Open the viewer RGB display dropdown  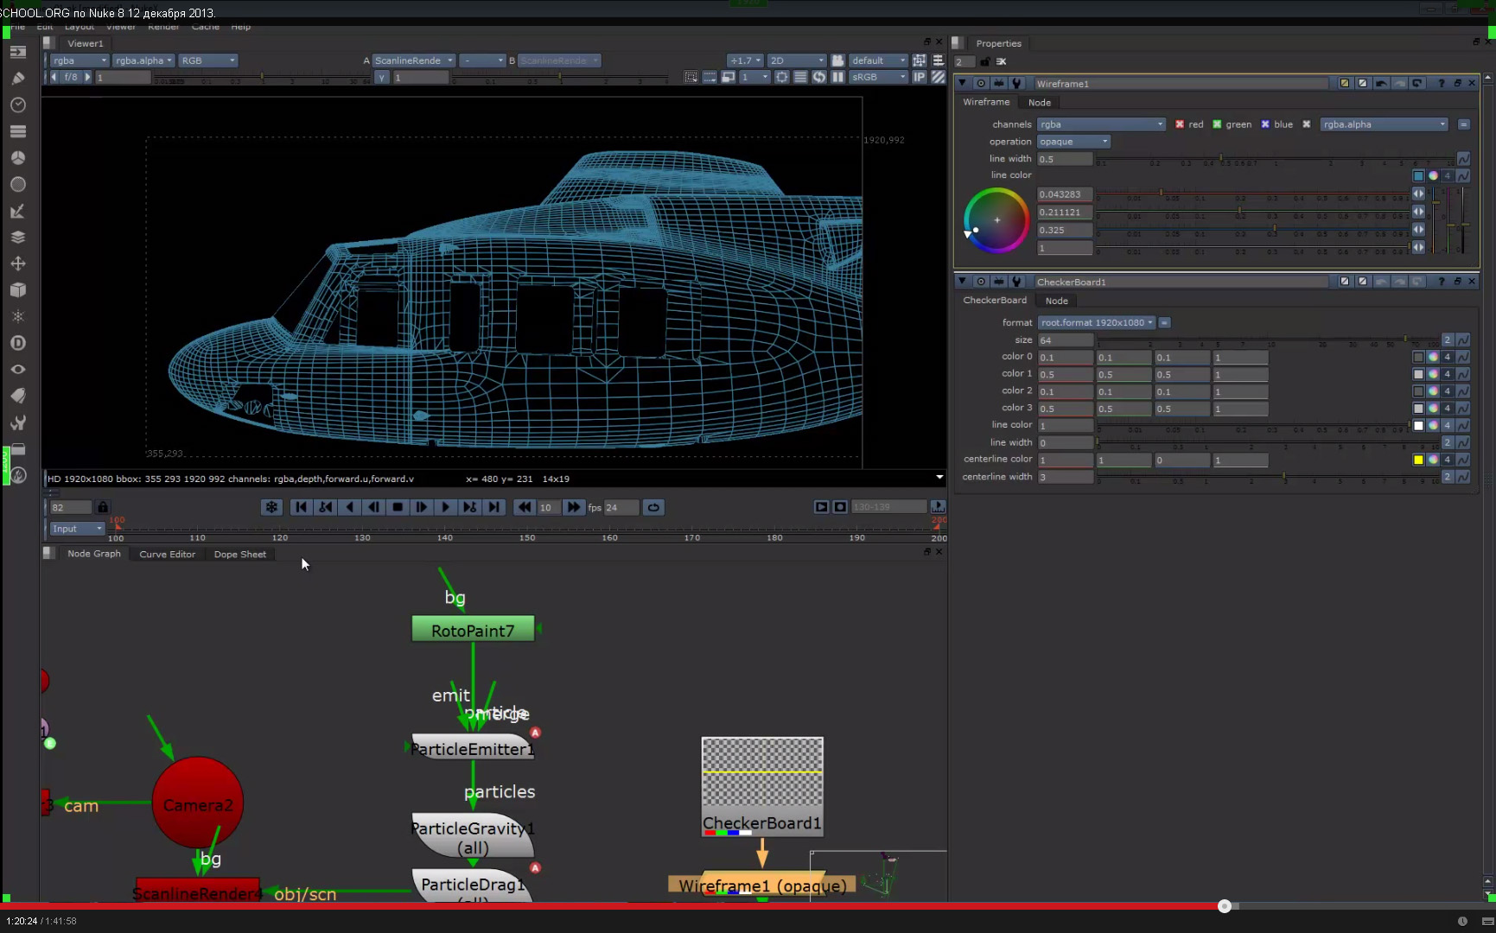click(207, 60)
